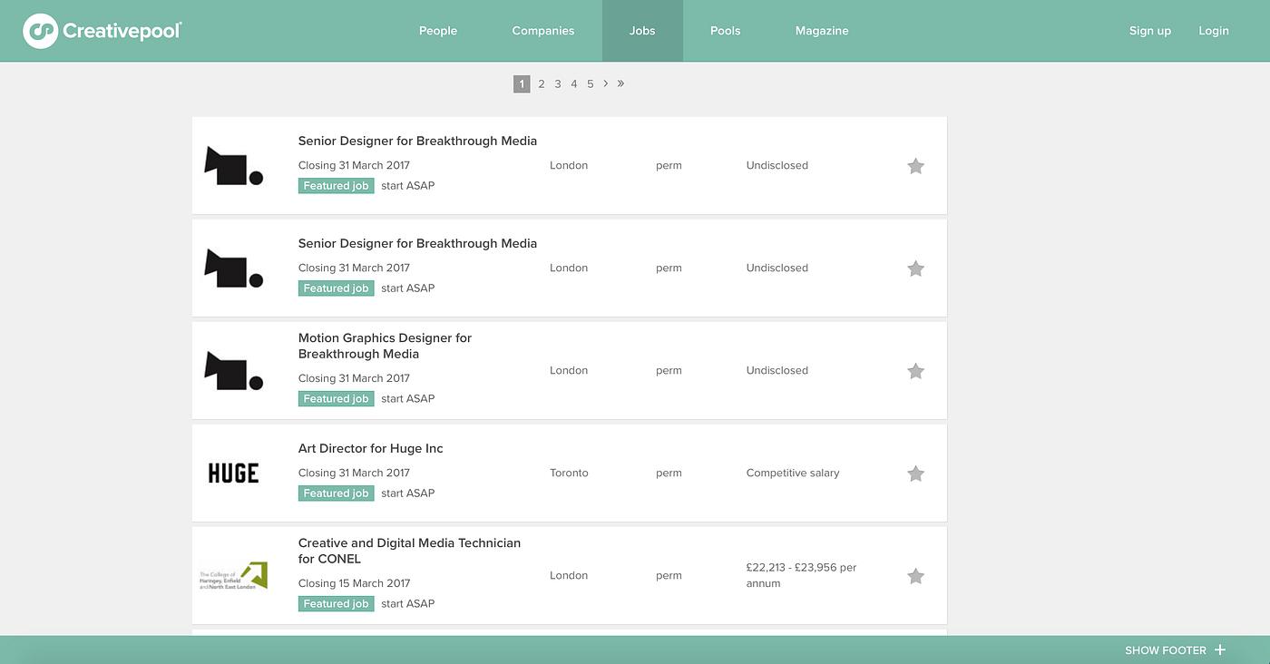Click the Login link

coord(1214,31)
